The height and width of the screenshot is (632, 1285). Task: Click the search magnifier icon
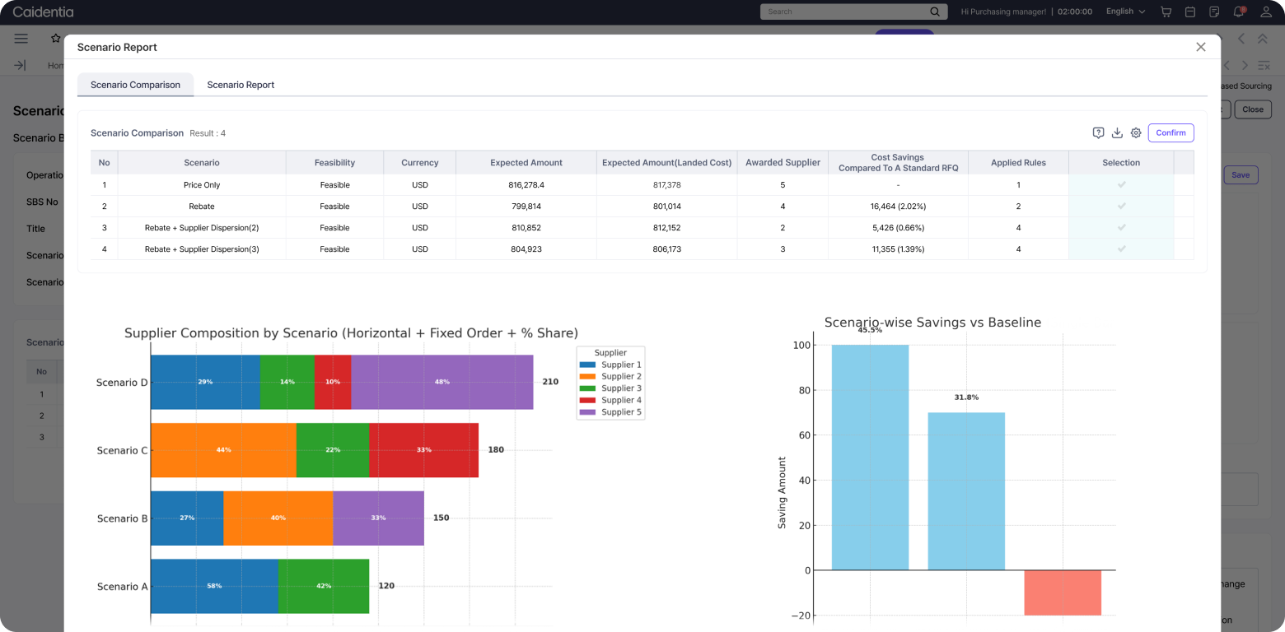click(x=934, y=12)
